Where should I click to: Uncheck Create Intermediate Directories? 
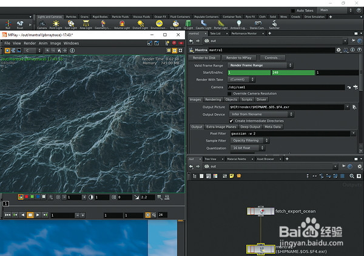click(x=231, y=120)
